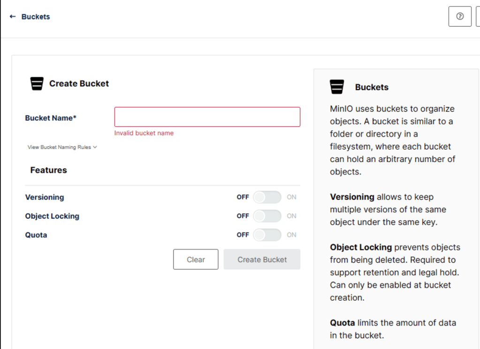Click the Features section heading
Image resolution: width=480 pixels, height=349 pixels.
pos(48,170)
